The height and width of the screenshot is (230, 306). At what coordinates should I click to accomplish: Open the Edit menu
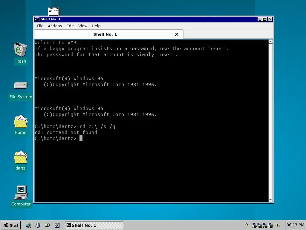point(70,26)
